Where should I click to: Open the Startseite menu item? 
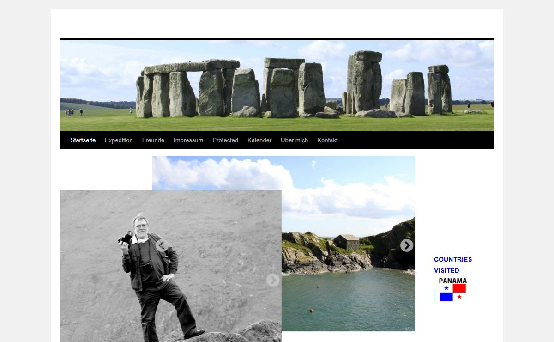[x=83, y=140]
